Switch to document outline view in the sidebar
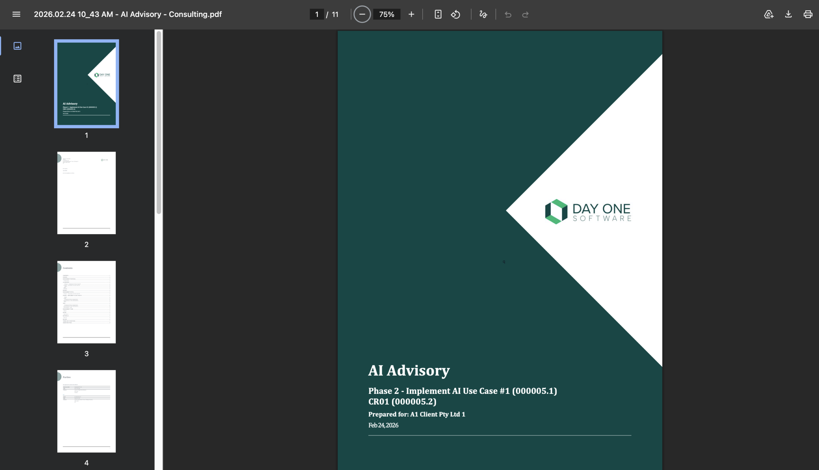This screenshot has height=470, width=819. point(17,78)
